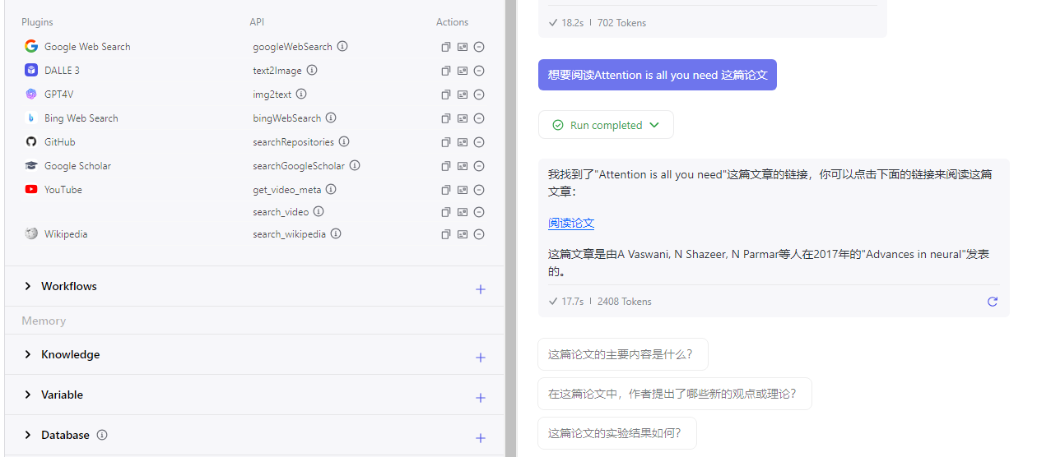Copy the get_video_meta API name
Image resolution: width=1051 pixels, height=457 pixels.
click(446, 190)
